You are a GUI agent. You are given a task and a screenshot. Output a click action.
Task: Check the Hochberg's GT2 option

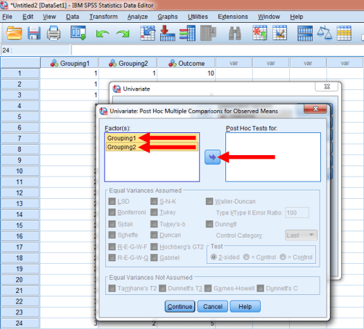tap(154, 247)
